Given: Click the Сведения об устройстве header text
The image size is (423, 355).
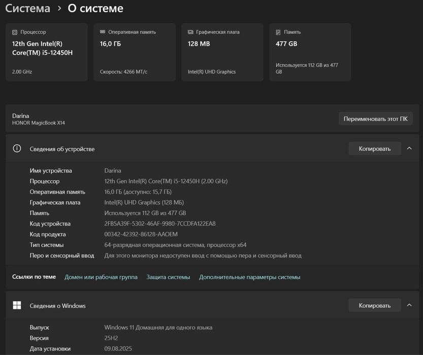Looking at the screenshot, I should pos(62,149).
